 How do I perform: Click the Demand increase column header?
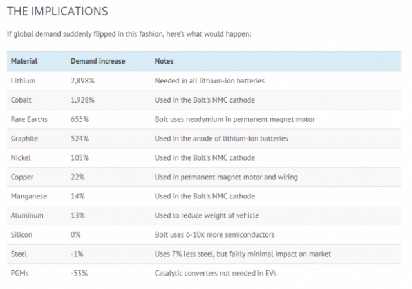(98, 61)
